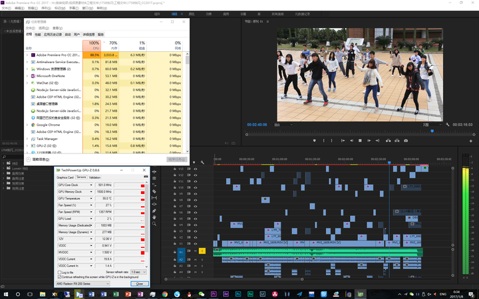
Task: Open 序列(S) menu in Premiere
Action: [x=46, y=8]
